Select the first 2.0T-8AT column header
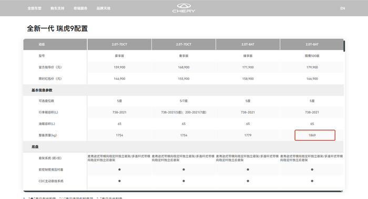This screenshot has width=368, height=199. coord(248,44)
